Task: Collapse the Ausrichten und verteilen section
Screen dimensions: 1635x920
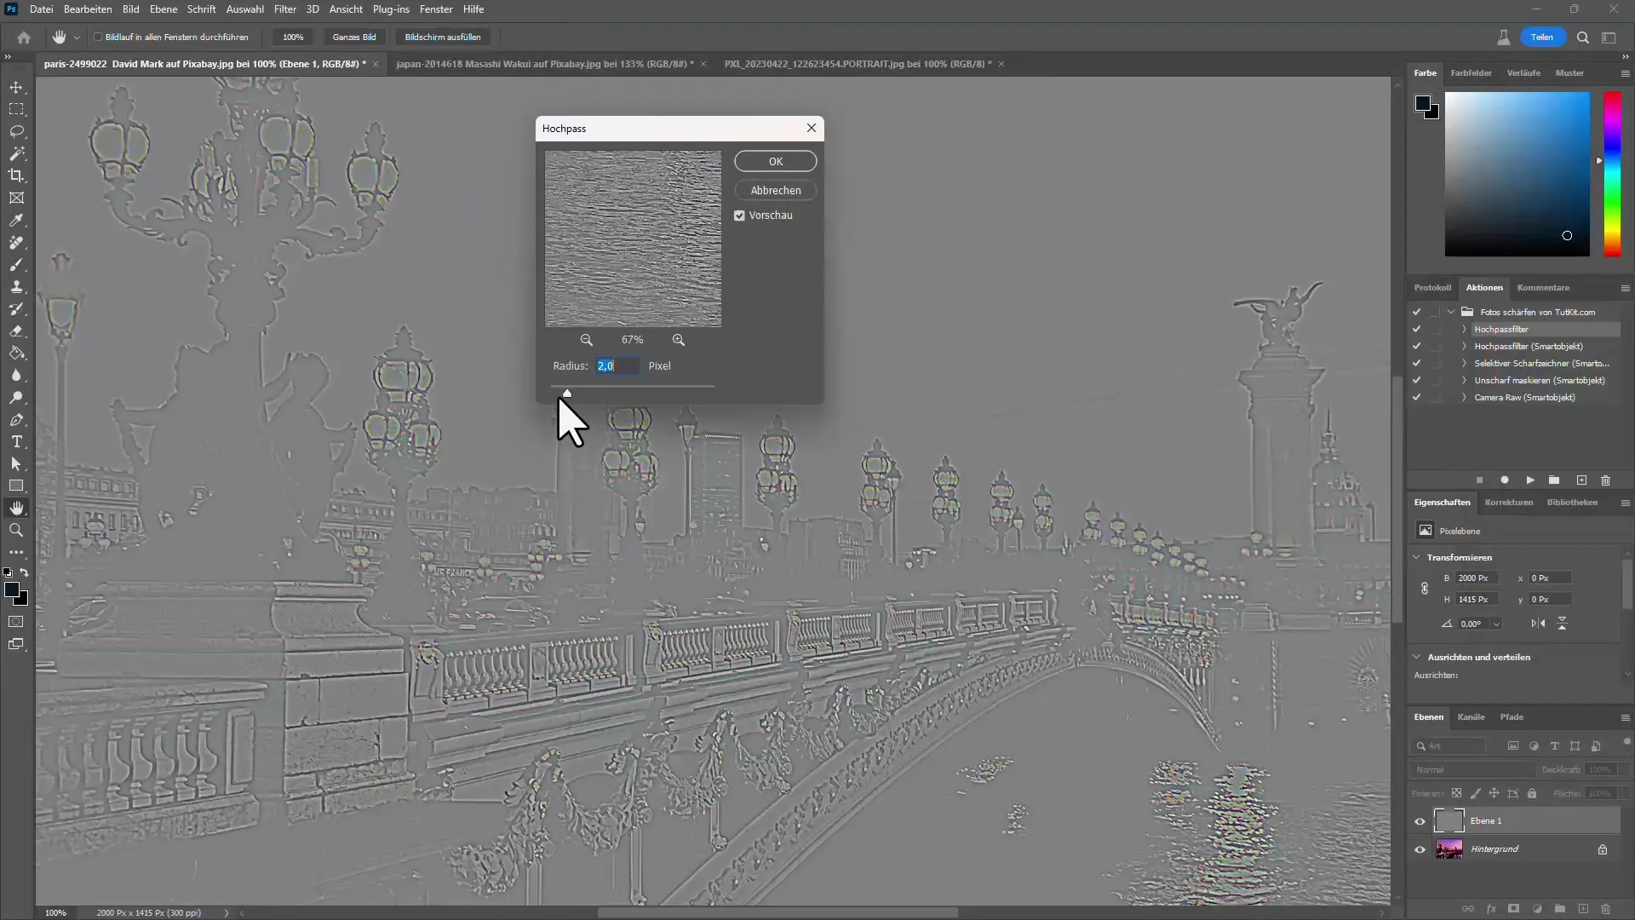Action: (1417, 657)
